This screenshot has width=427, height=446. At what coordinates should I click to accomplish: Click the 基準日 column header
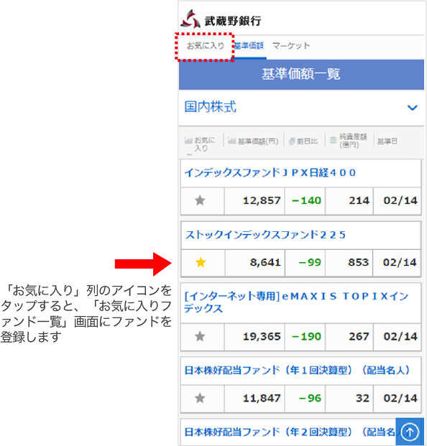pyautogui.click(x=387, y=141)
